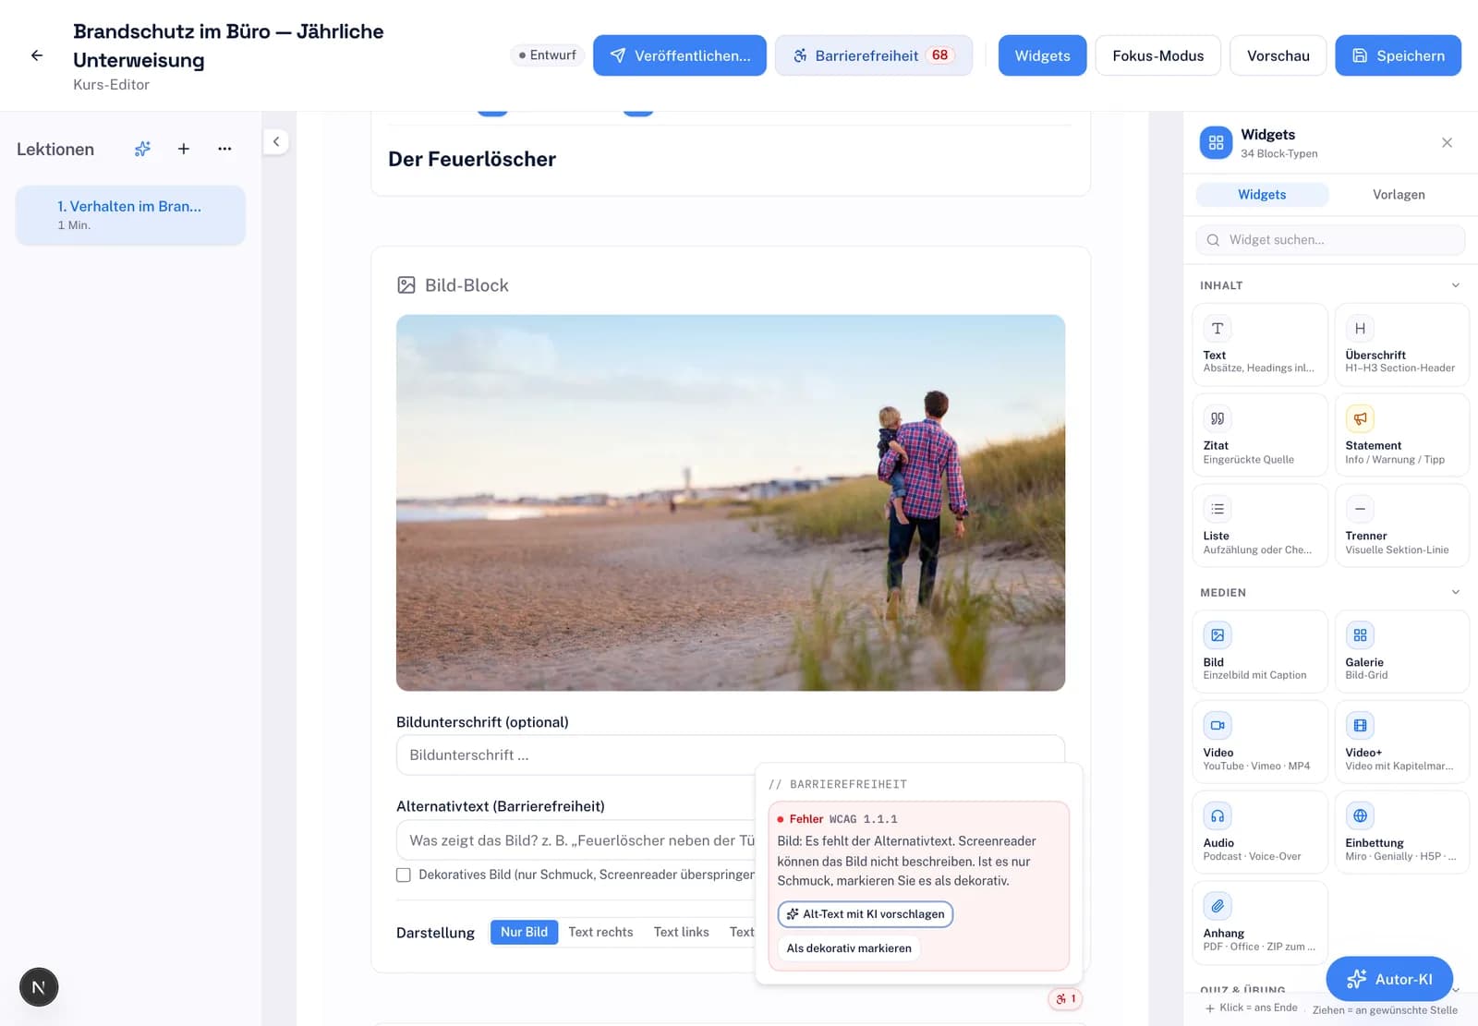Save course with Speichern button

pos(1398,55)
